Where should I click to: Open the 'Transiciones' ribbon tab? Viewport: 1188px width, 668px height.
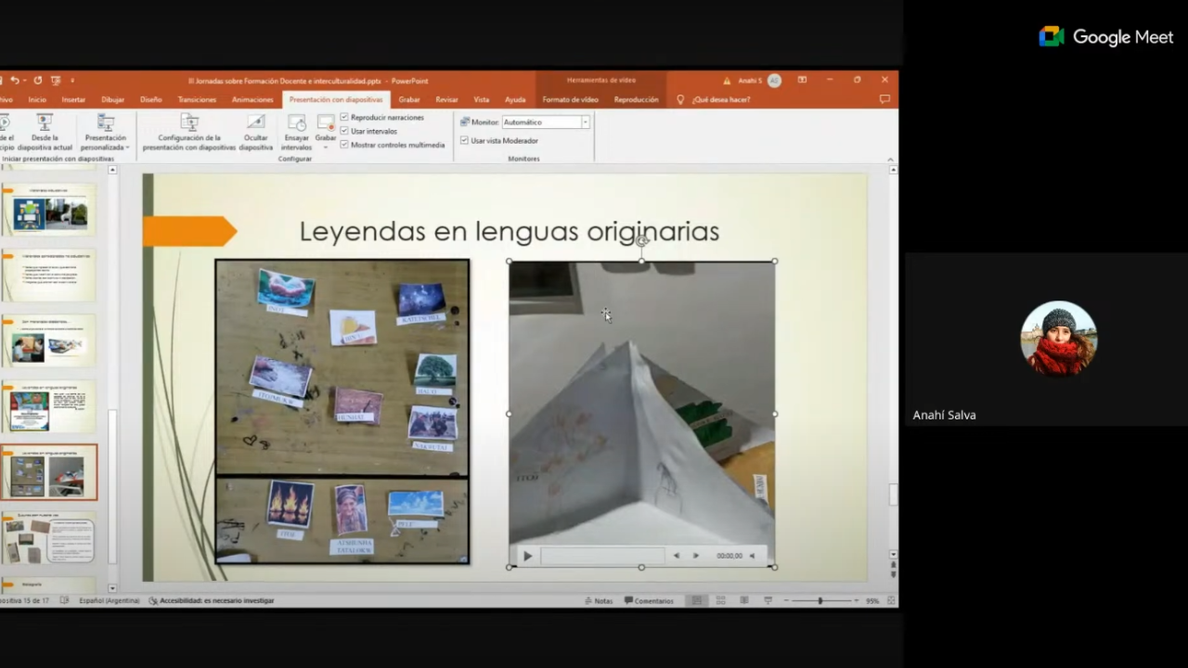tap(197, 99)
